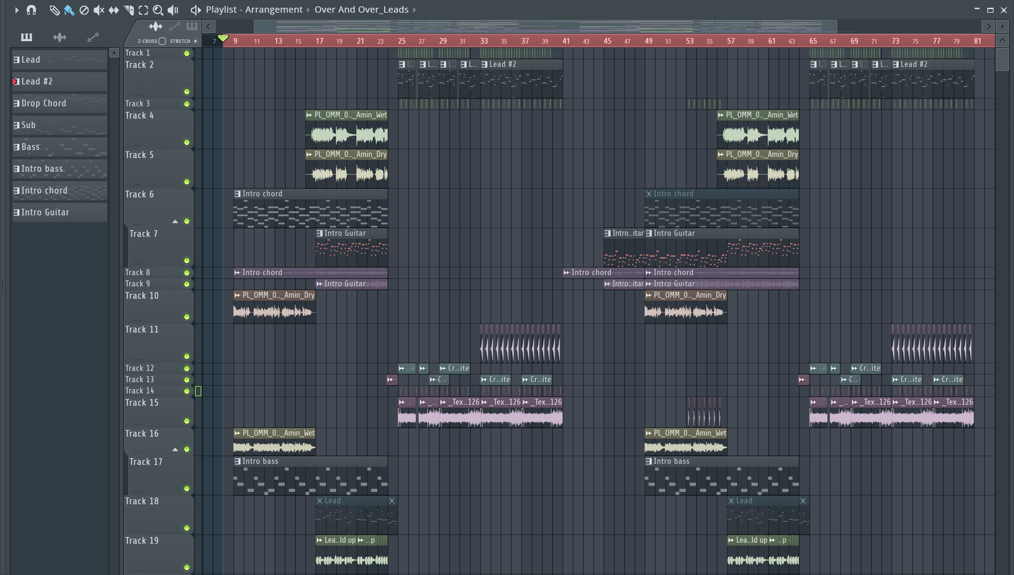1014x575 pixels.
Task: Click the green playhead marker
Action: 223,38
